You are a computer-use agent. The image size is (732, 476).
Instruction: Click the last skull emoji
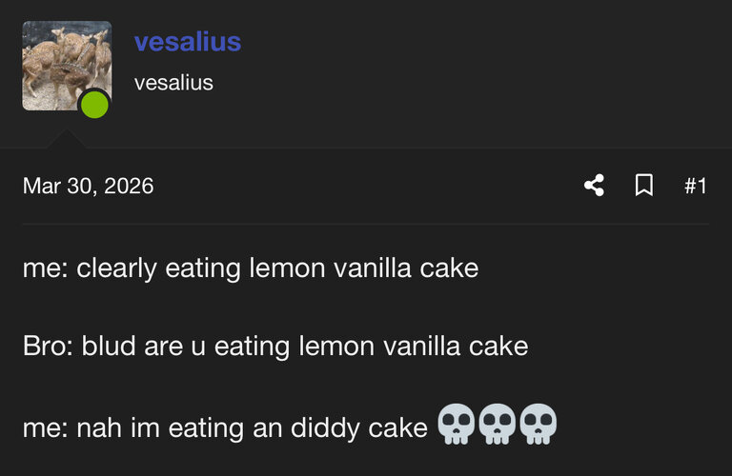538,424
